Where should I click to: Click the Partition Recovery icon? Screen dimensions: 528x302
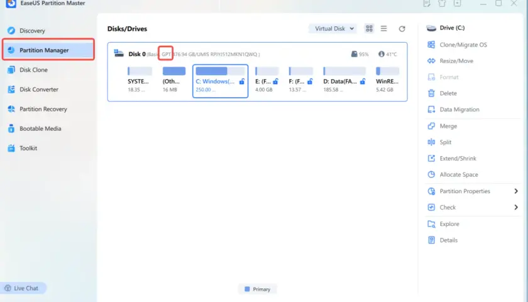coord(11,109)
